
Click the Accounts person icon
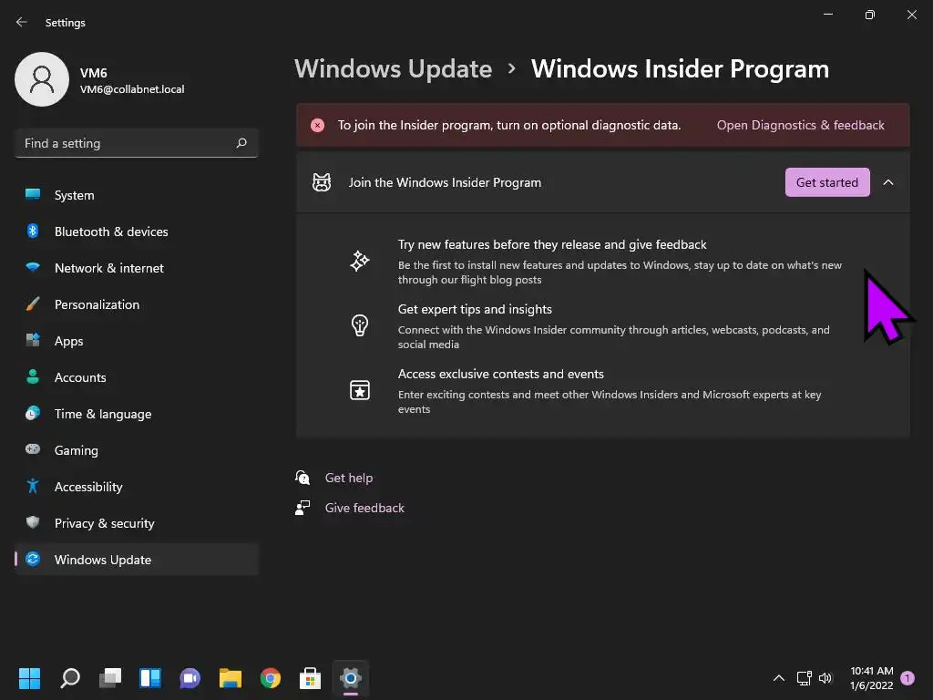click(x=33, y=376)
